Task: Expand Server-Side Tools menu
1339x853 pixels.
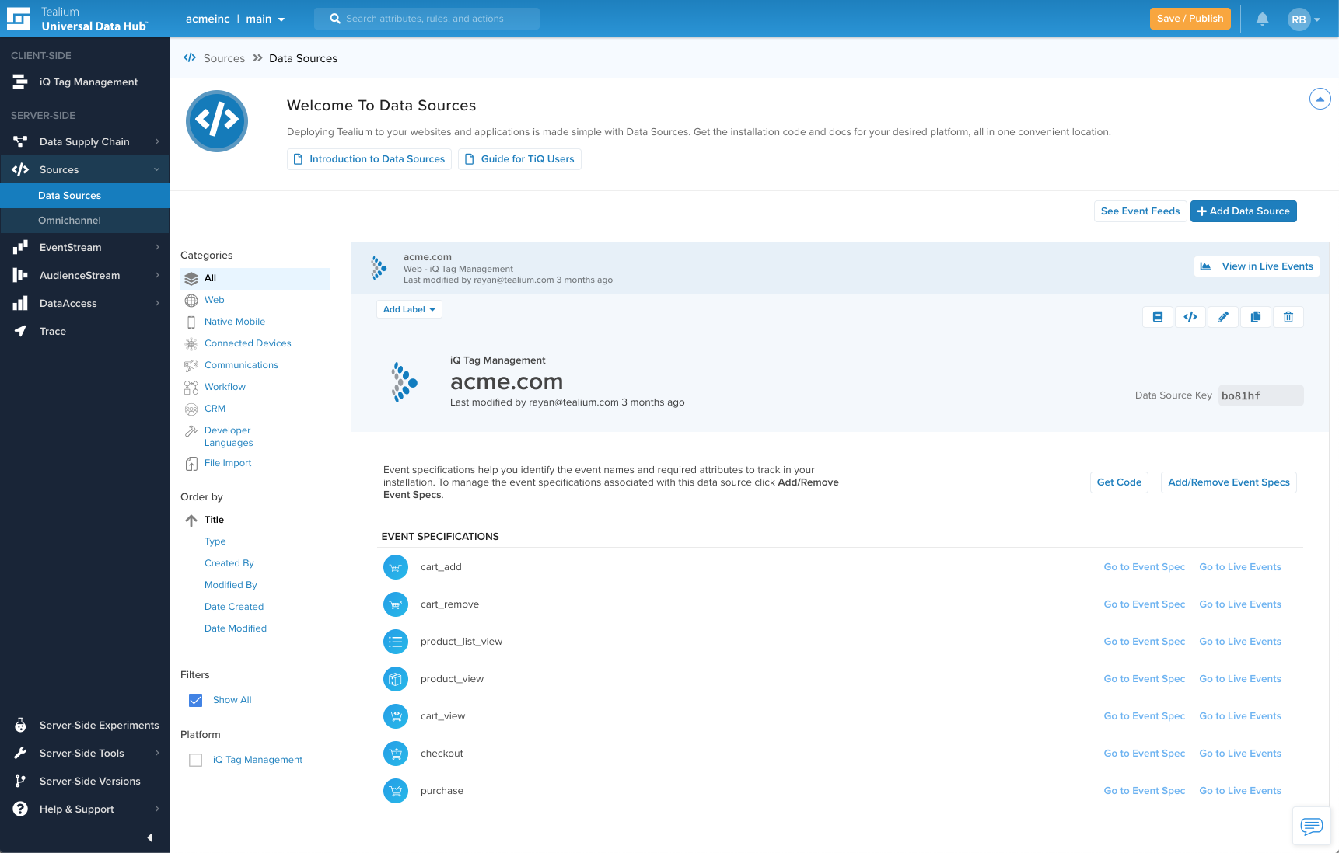Action: (85, 753)
